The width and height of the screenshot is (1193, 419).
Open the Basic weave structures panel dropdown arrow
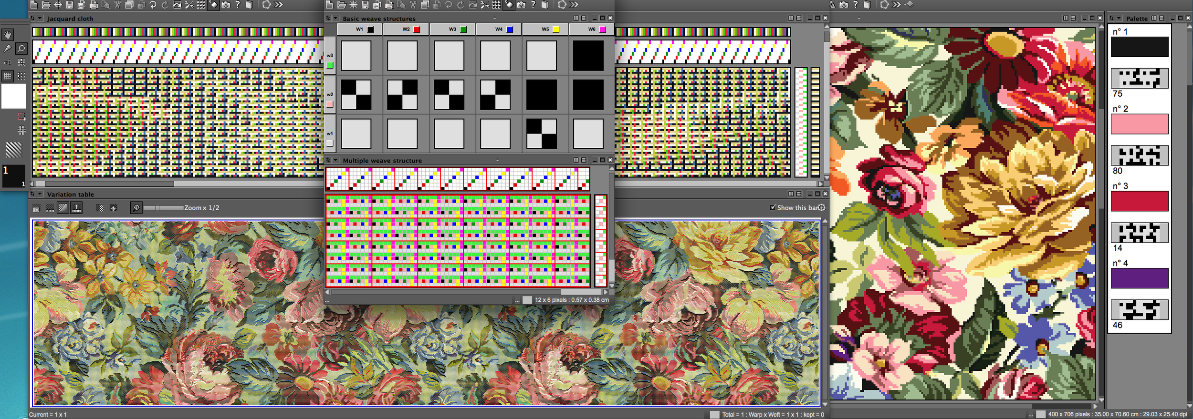click(335, 19)
